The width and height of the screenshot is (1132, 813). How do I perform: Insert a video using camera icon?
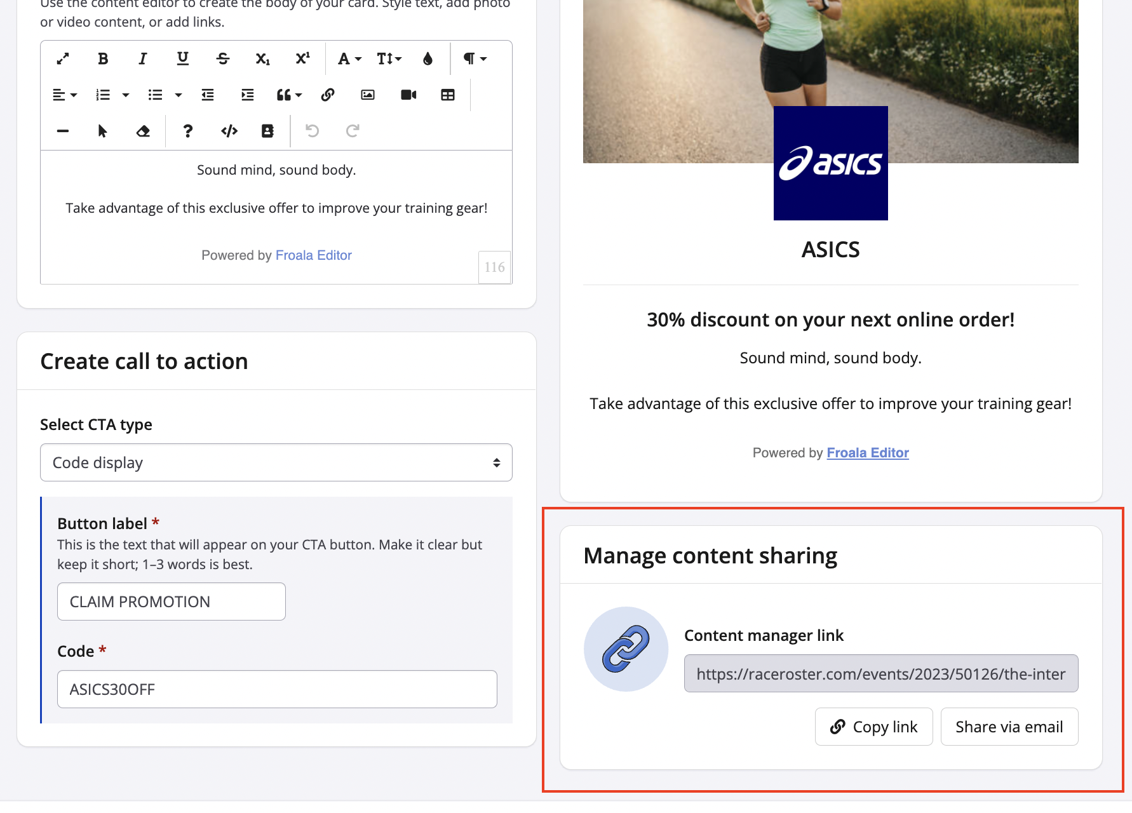pyautogui.click(x=408, y=95)
